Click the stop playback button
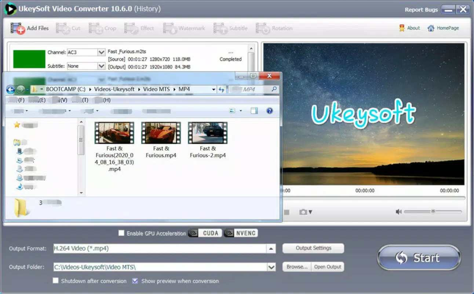 click(287, 212)
